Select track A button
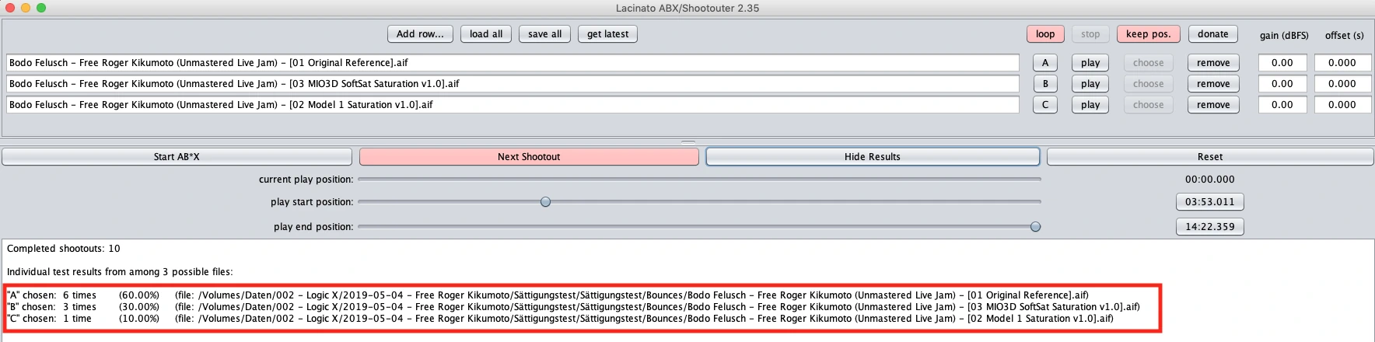 point(1044,63)
